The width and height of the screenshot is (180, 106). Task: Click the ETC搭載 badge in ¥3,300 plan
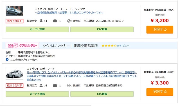[102, 94]
